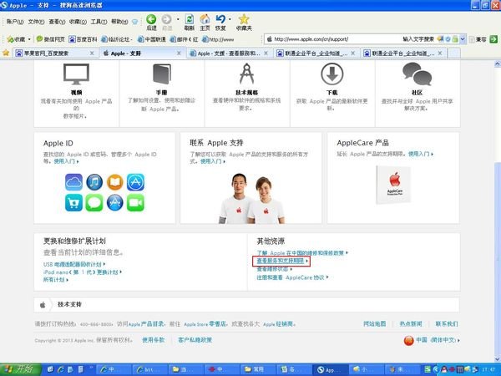The height and width of the screenshot is (376, 501).
Task: Open the 账户 menu
Action: (x=15, y=22)
